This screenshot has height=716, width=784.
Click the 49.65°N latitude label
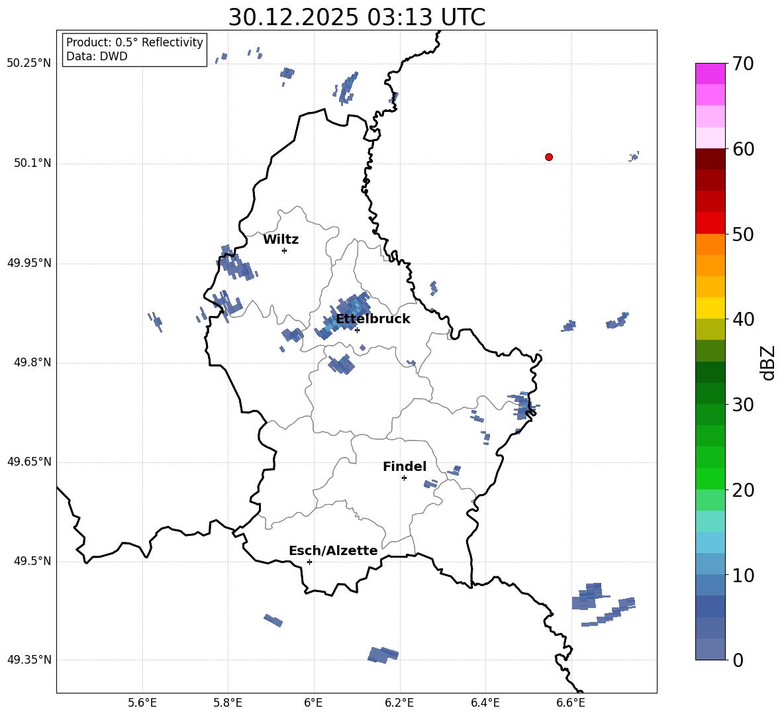tap(29, 462)
